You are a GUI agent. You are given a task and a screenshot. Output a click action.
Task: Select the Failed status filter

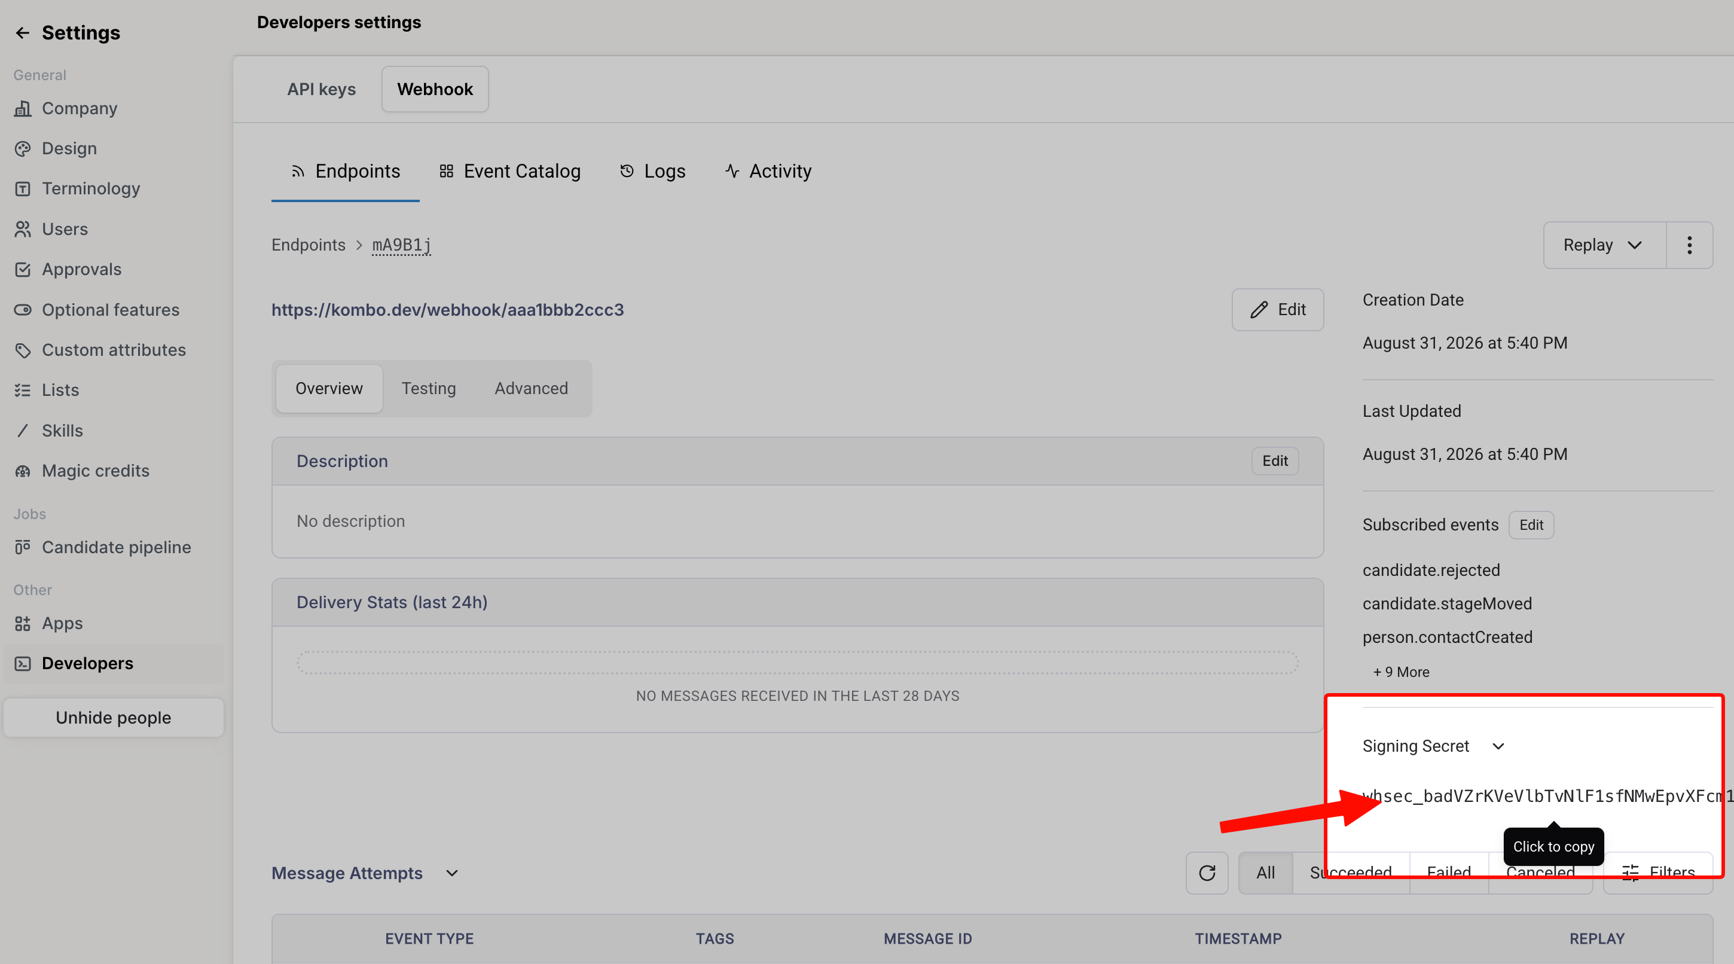(x=1449, y=873)
